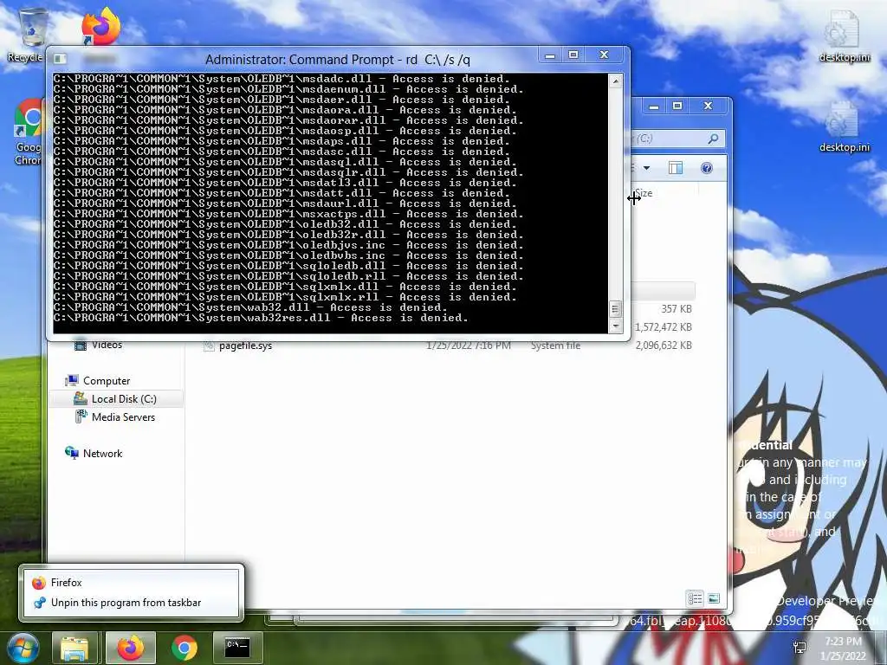Switch Explorer to large icons view button
Image resolution: width=887 pixels, height=665 pixels.
coord(714,598)
